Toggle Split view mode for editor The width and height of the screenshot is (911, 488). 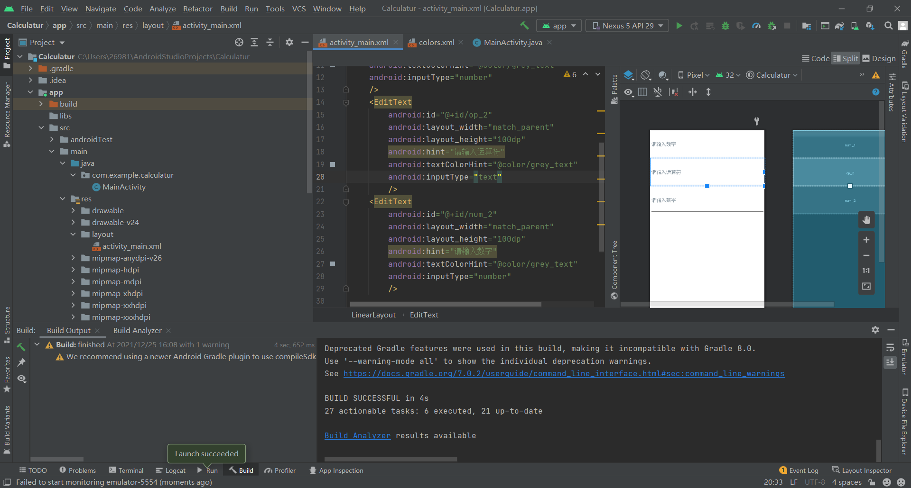(x=846, y=58)
